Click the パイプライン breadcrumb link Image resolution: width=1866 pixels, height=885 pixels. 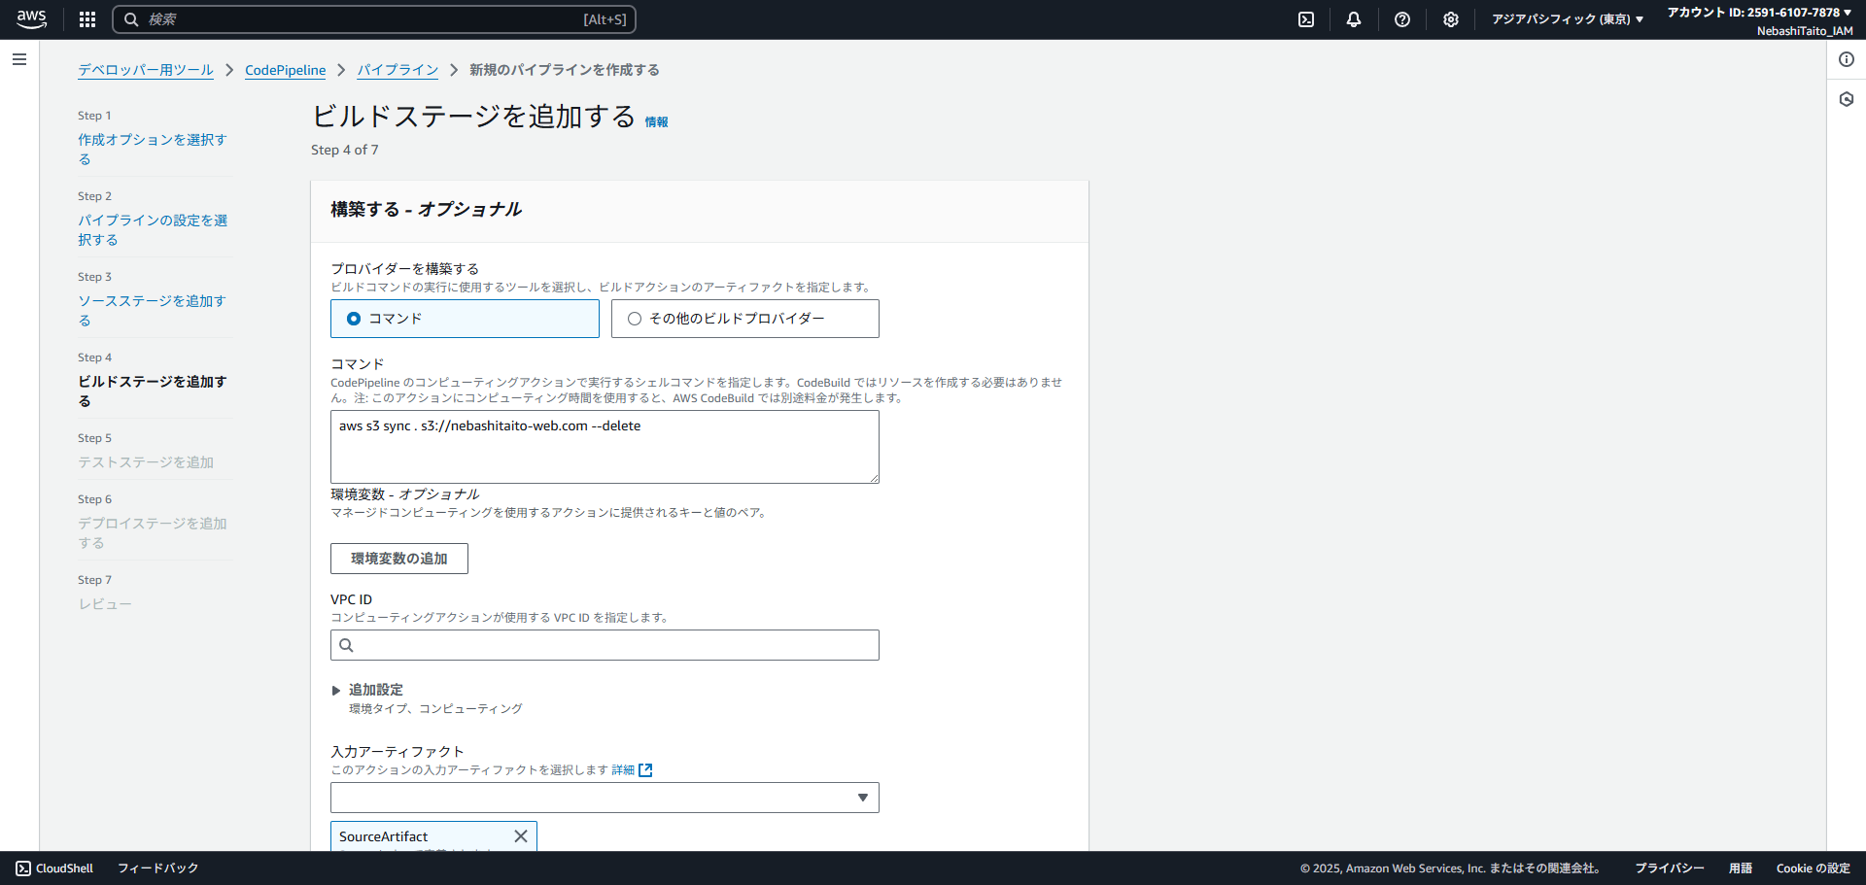[397, 70]
